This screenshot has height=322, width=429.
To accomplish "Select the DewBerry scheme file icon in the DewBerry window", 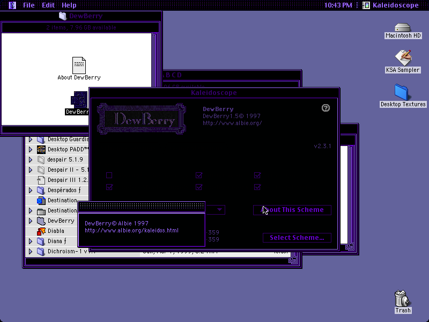I will point(79,100).
